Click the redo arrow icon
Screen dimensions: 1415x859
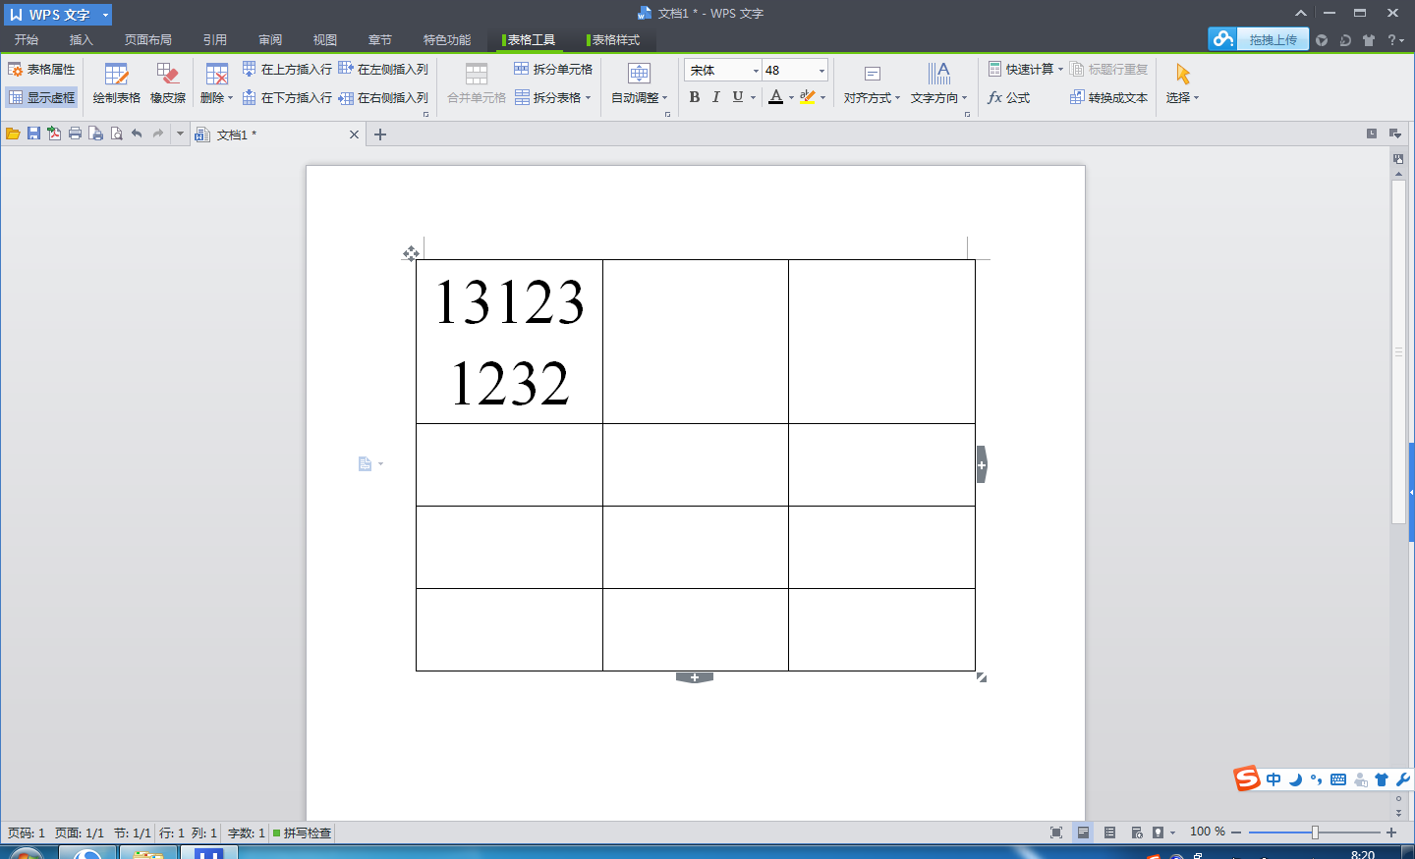click(158, 134)
